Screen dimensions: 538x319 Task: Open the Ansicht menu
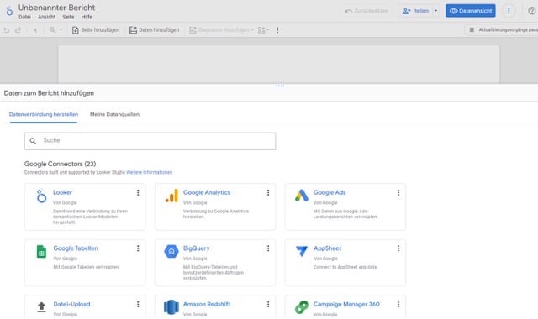[47, 17]
